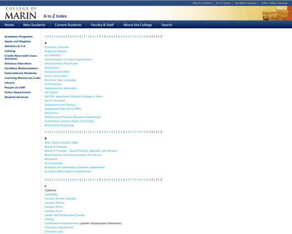Open the Board of Trustees link
This screenshot has width=292, height=234.
pyautogui.click(x=55, y=147)
